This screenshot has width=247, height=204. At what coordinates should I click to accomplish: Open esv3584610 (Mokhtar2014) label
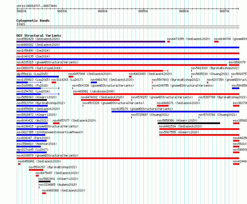(37, 144)
